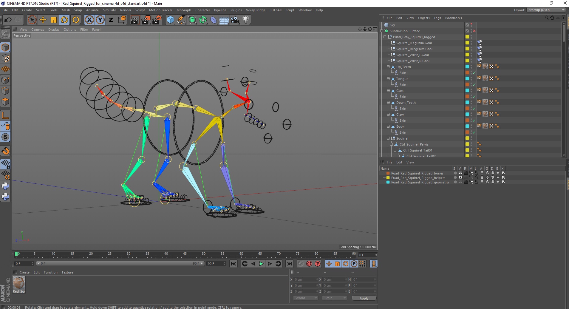This screenshot has width=569, height=309.
Task: Toggle Position keyframe recording
Action: (x=329, y=264)
